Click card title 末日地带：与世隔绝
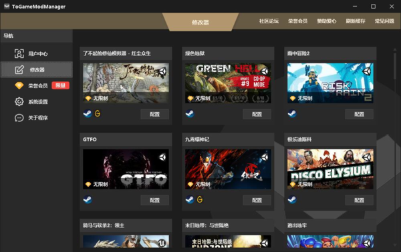Screen dimensions: 401x252 pos(207,225)
